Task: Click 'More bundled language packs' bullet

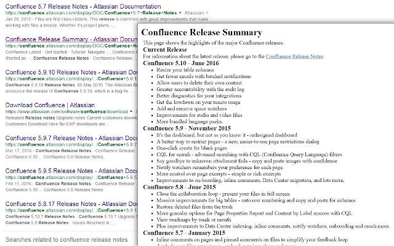Action: 189,122
